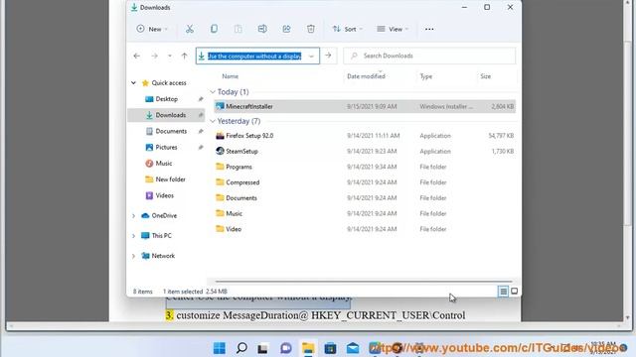
Task: Click the Go to arrow button
Action: (328, 56)
